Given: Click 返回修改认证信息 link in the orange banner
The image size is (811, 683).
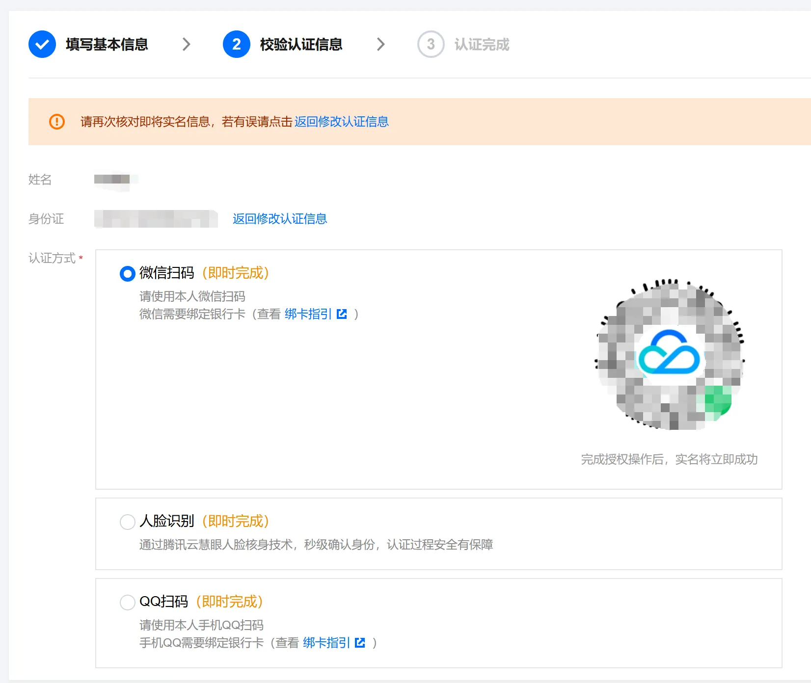Looking at the screenshot, I should [342, 122].
